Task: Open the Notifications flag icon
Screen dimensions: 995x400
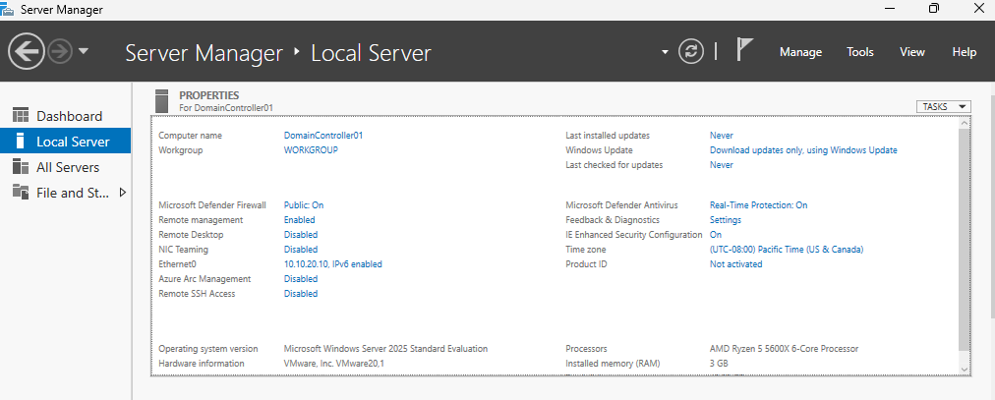Action: (x=743, y=49)
